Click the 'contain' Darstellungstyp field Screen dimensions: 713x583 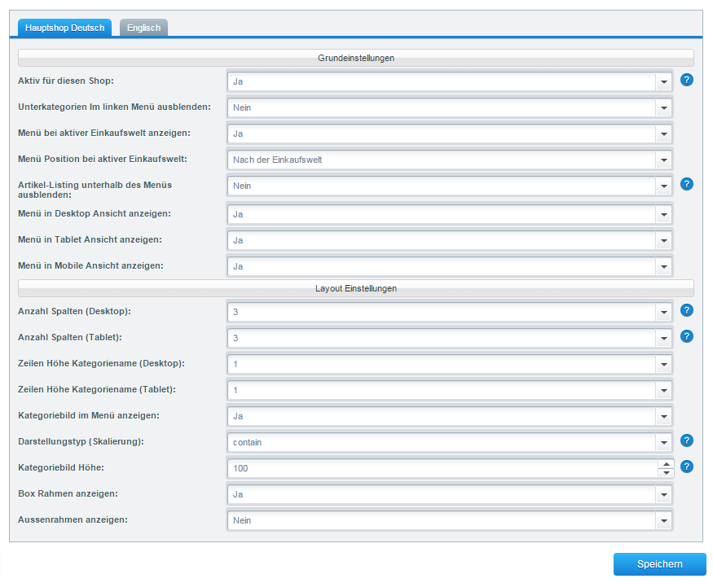point(442,443)
